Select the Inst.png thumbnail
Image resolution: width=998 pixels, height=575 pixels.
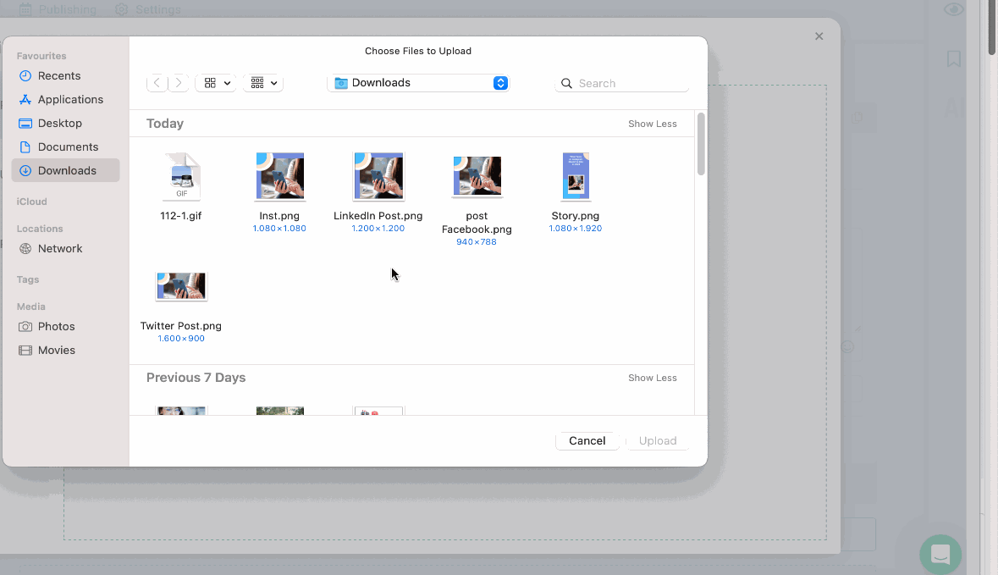[279, 176]
